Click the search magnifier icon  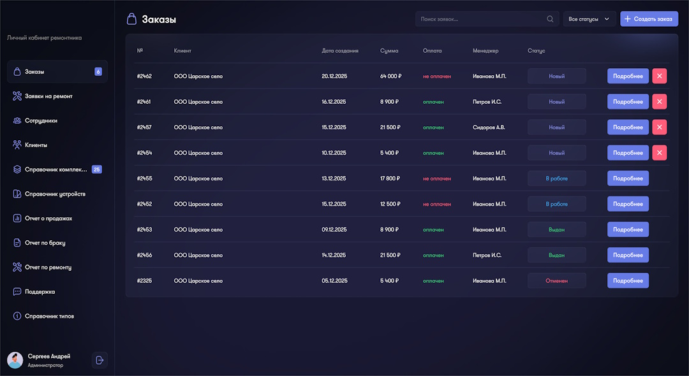[550, 19]
